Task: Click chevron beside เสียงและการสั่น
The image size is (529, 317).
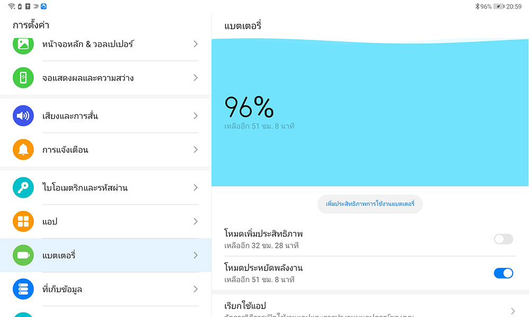Action: 195,116
